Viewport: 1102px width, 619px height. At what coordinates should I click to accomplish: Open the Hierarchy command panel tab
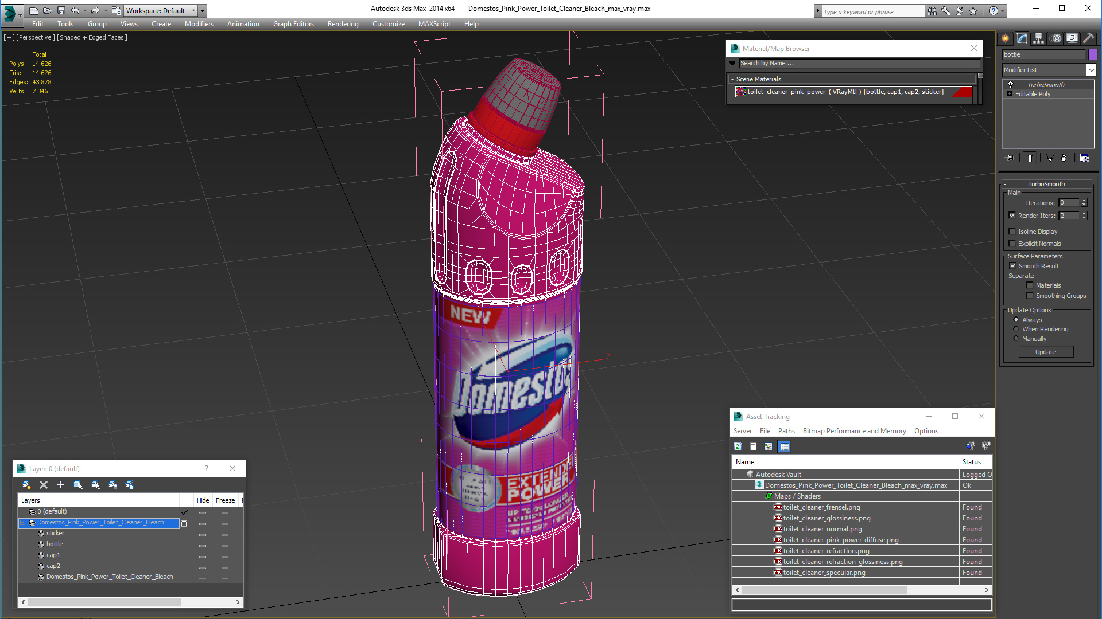tap(1039, 38)
